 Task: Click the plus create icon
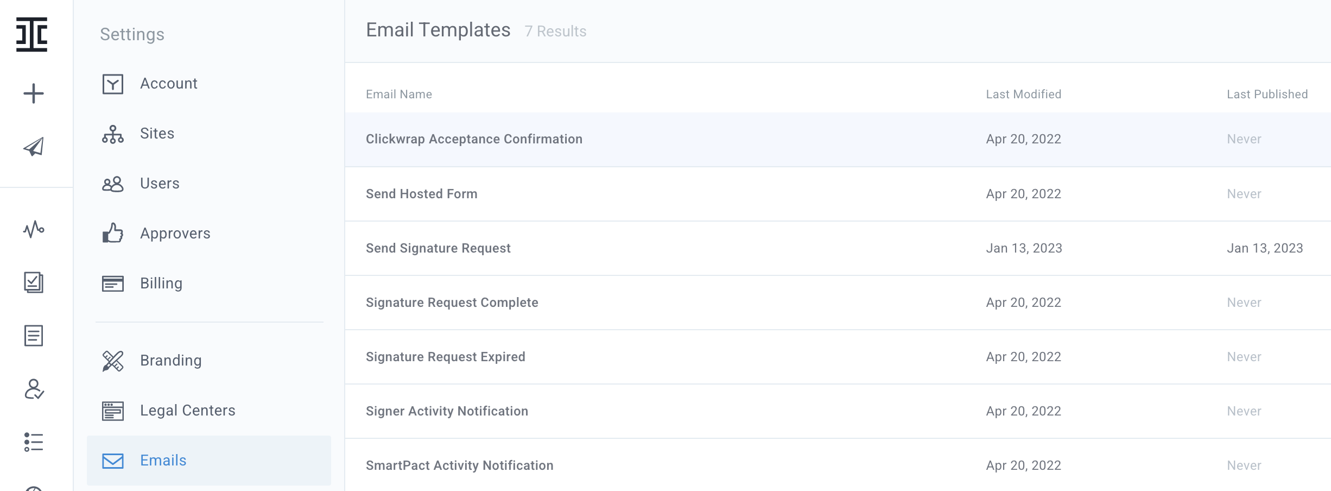(34, 93)
